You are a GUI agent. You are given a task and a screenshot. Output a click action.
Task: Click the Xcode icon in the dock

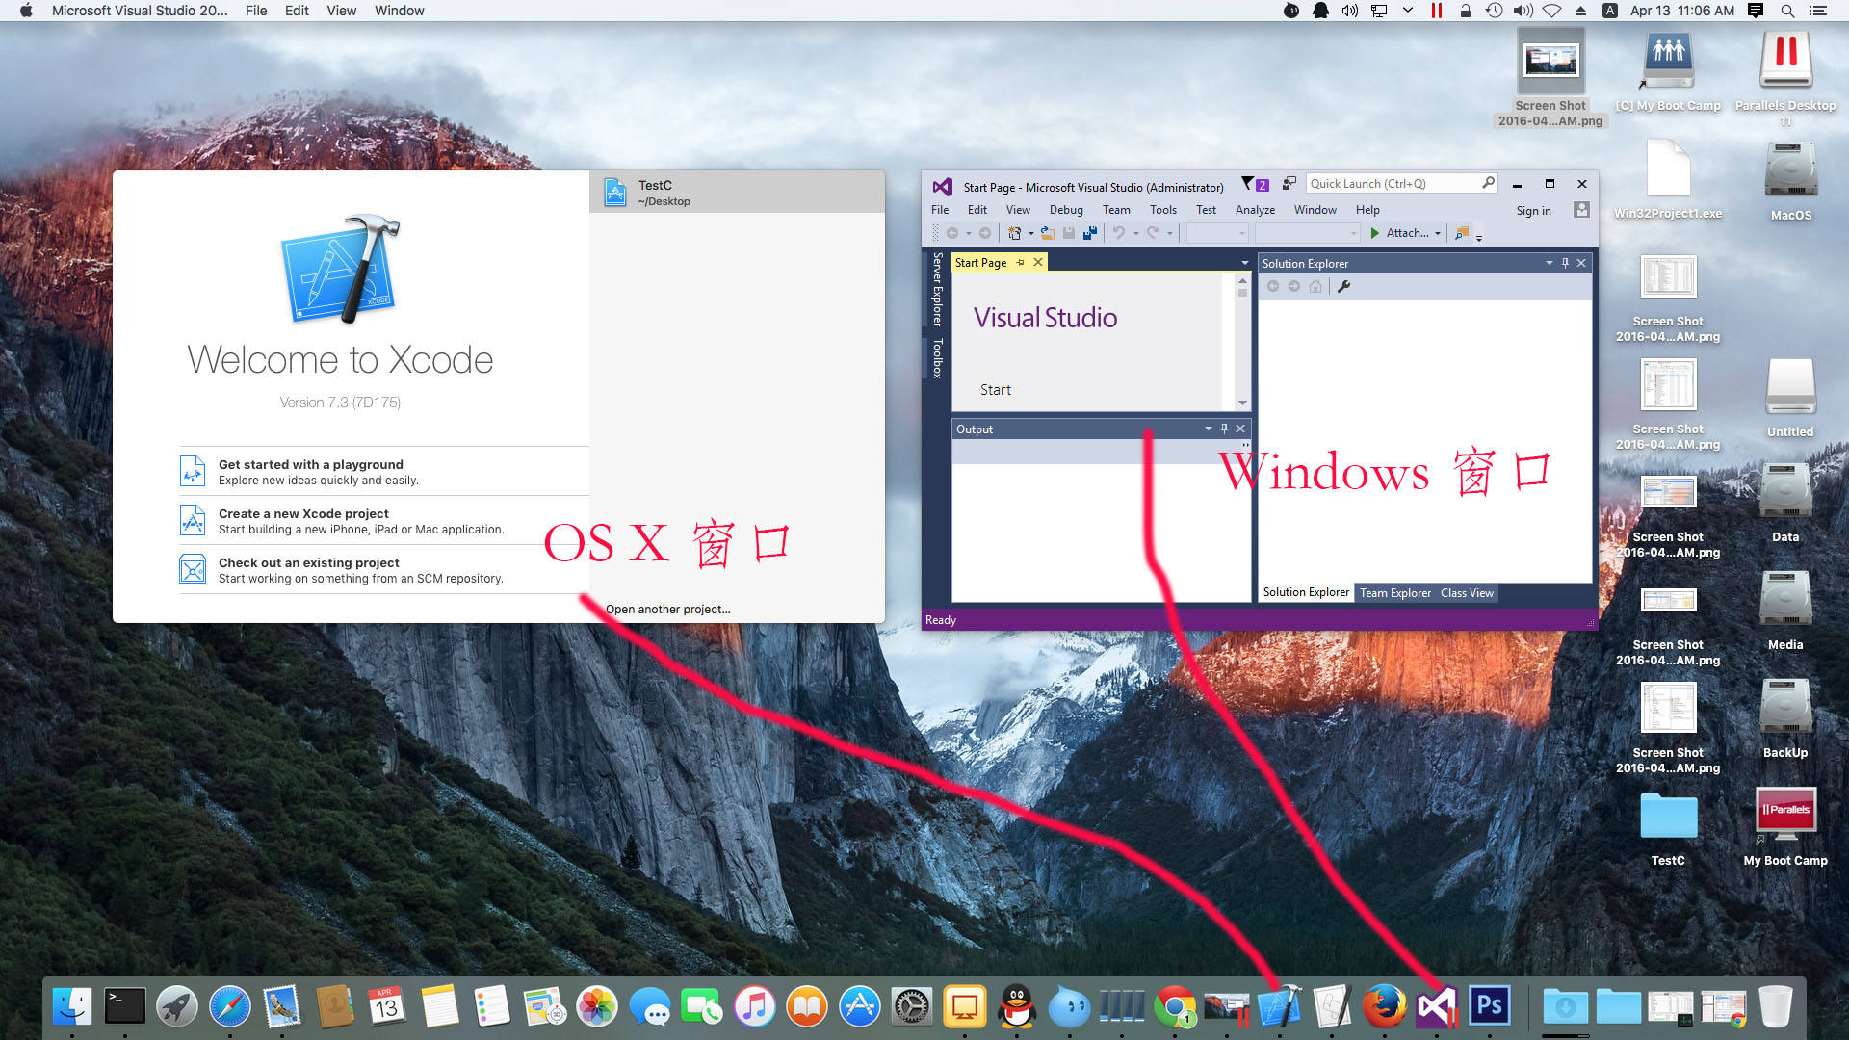1280,1007
